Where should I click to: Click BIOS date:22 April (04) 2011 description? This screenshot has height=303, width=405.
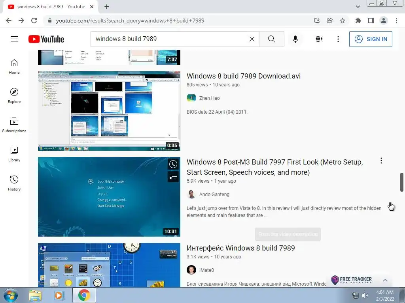click(217, 112)
